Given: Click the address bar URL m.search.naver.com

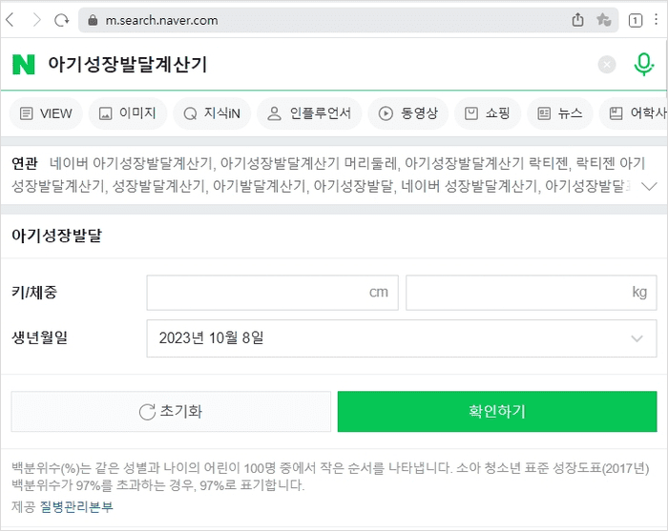Looking at the screenshot, I should (161, 20).
